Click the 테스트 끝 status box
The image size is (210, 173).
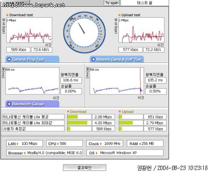point(144,3)
